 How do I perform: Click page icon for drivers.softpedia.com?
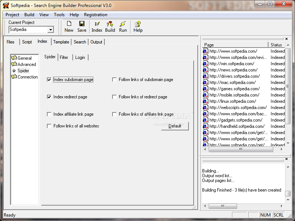pyautogui.click(x=205, y=76)
